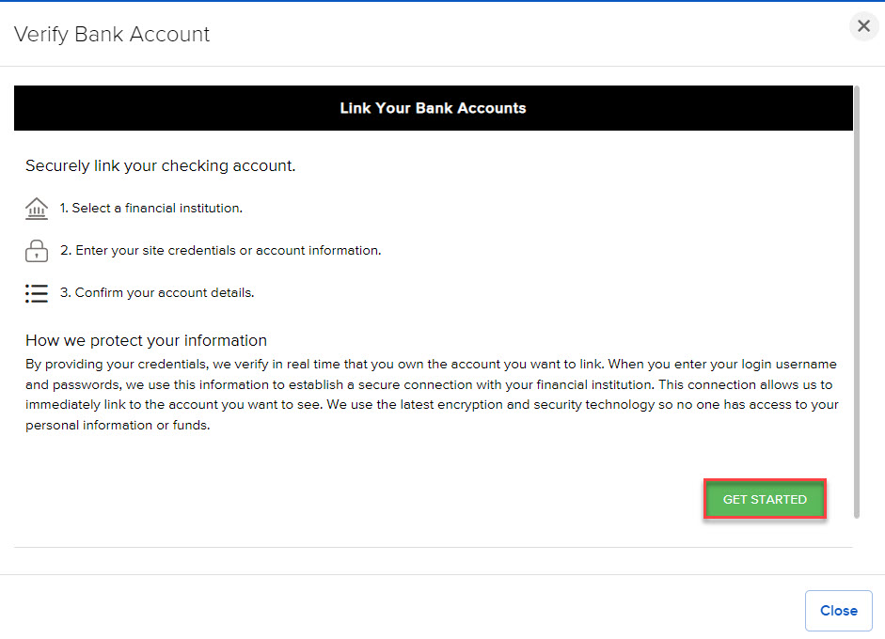
Task: Click the Securely link your checking account heading
Action: 161,166
